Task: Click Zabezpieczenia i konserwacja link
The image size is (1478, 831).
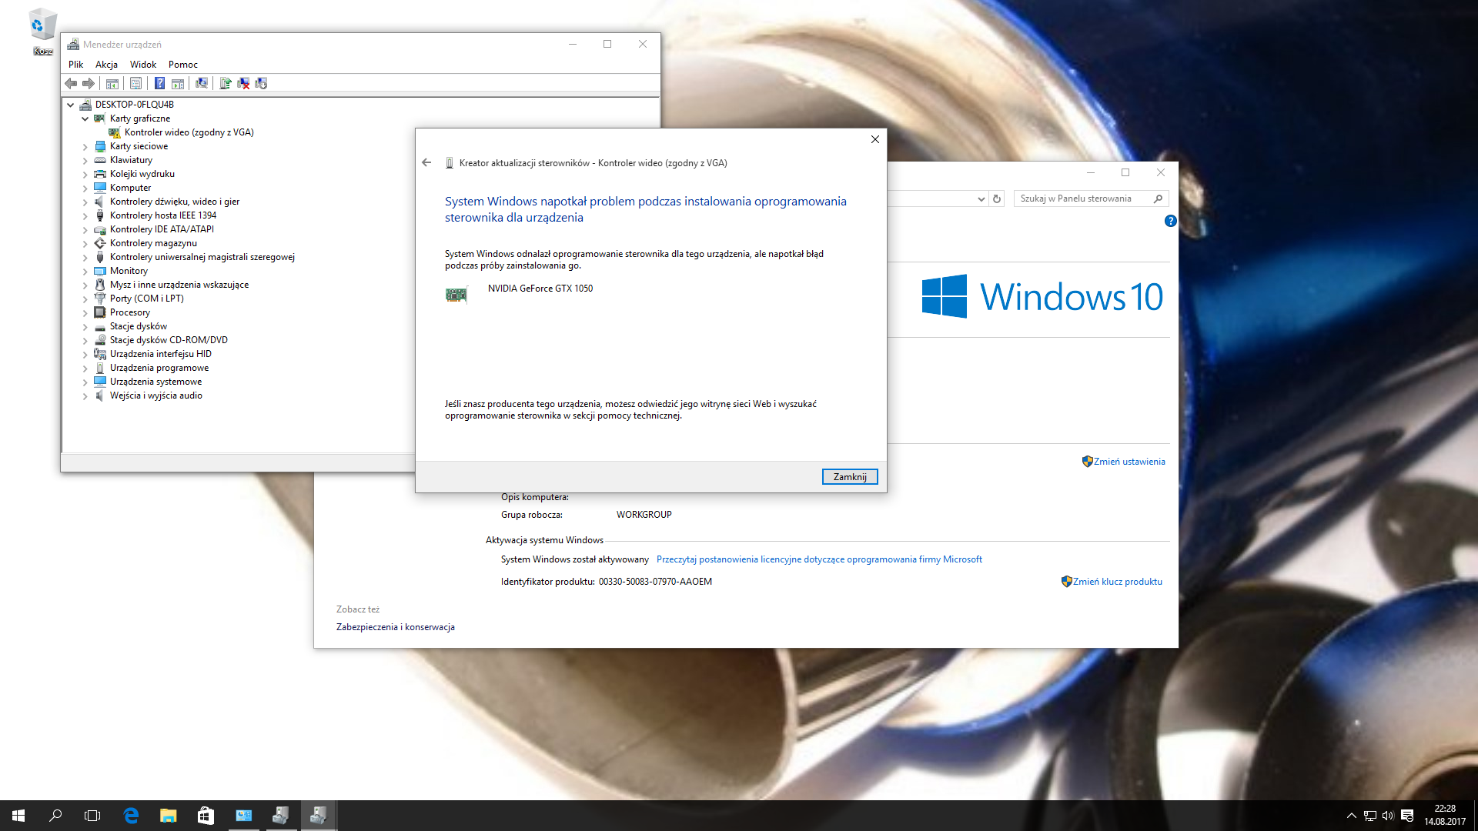Action: point(396,627)
